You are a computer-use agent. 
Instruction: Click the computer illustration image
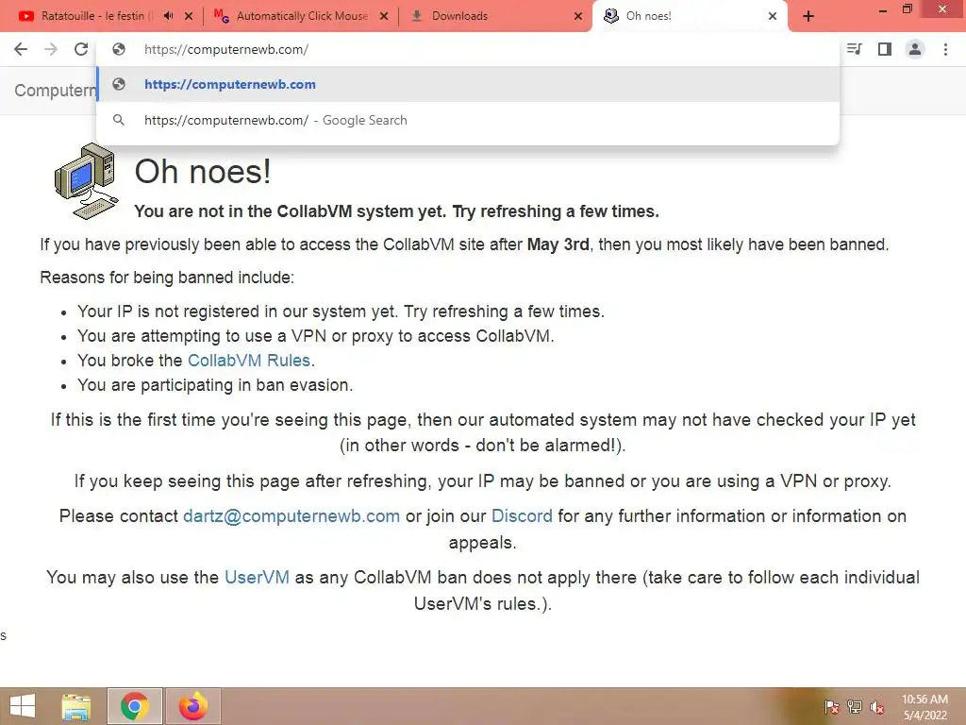coord(86,181)
